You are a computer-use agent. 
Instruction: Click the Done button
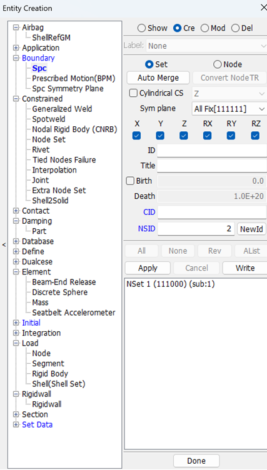(x=196, y=461)
